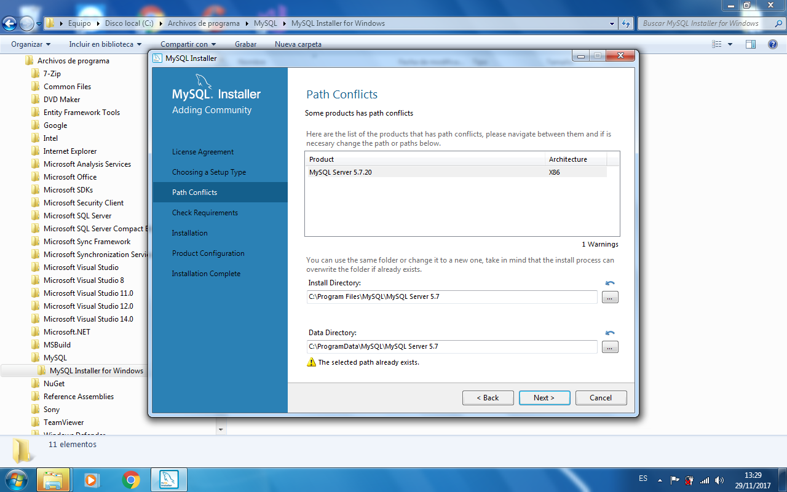
Task: Browse for the Install Directory path
Action: 610,297
